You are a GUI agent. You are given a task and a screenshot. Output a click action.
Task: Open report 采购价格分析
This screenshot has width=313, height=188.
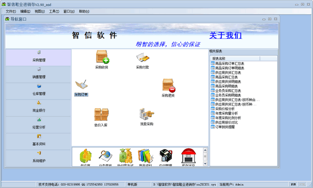(223, 109)
